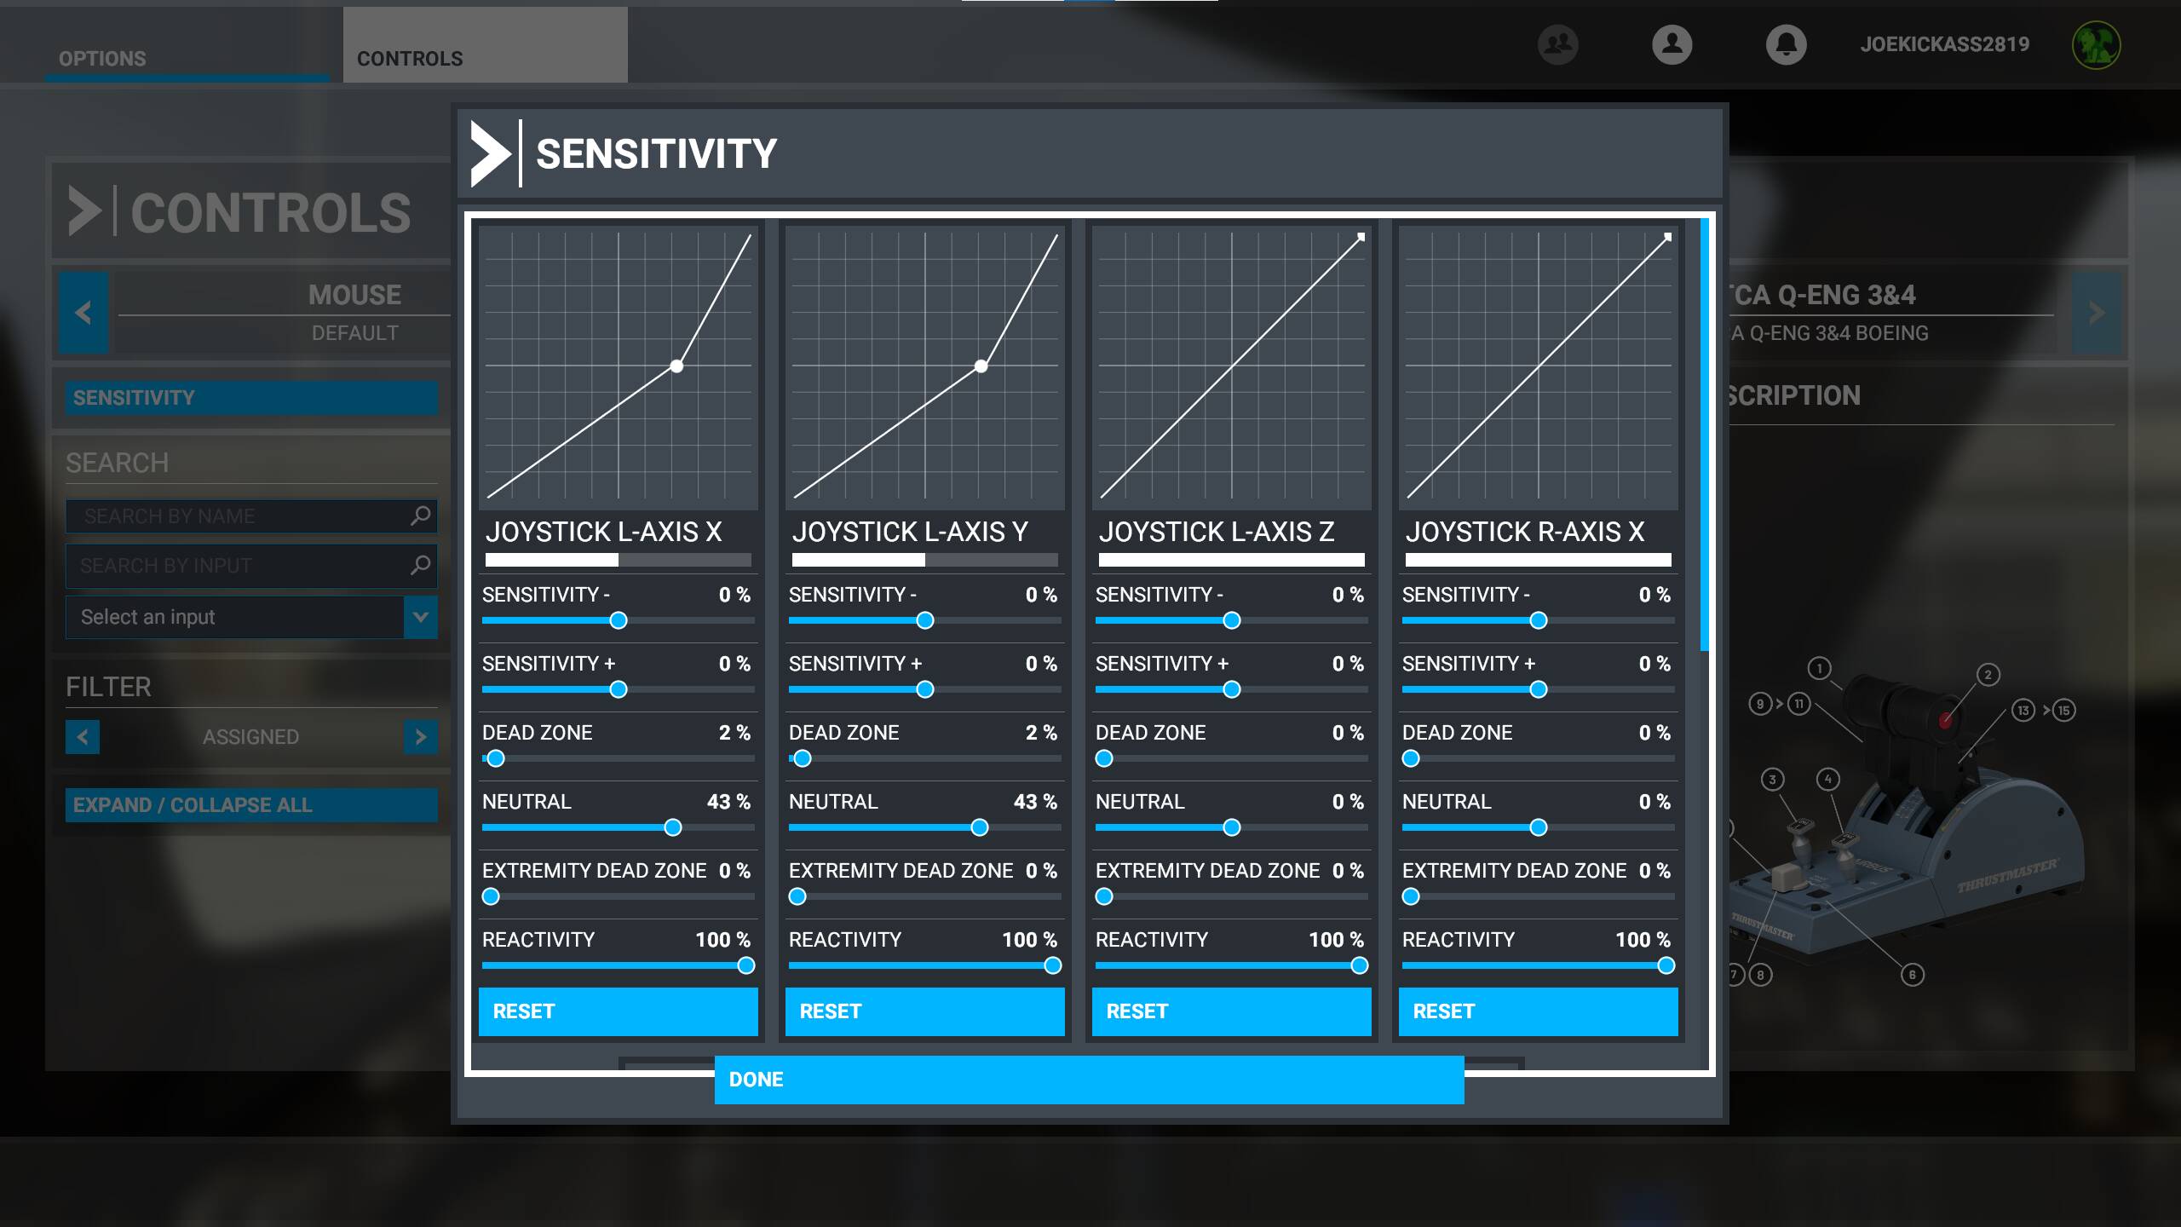Open the friends/multiplayer group icon
2181x1227 pixels.
click(1557, 44)
